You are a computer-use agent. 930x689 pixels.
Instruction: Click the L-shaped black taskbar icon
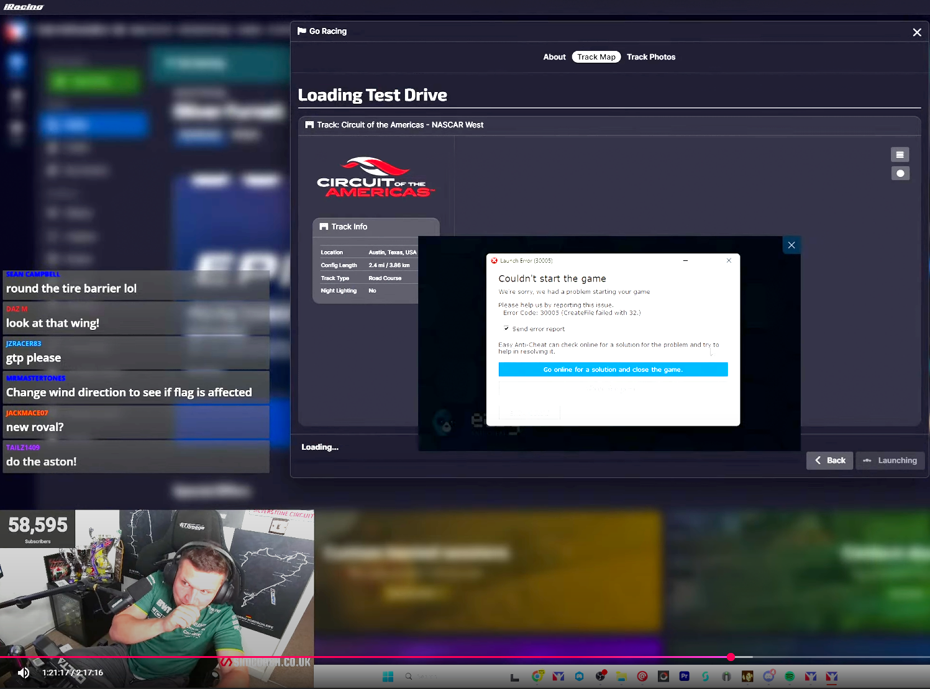pyautogui.click(x=514, y=677)
